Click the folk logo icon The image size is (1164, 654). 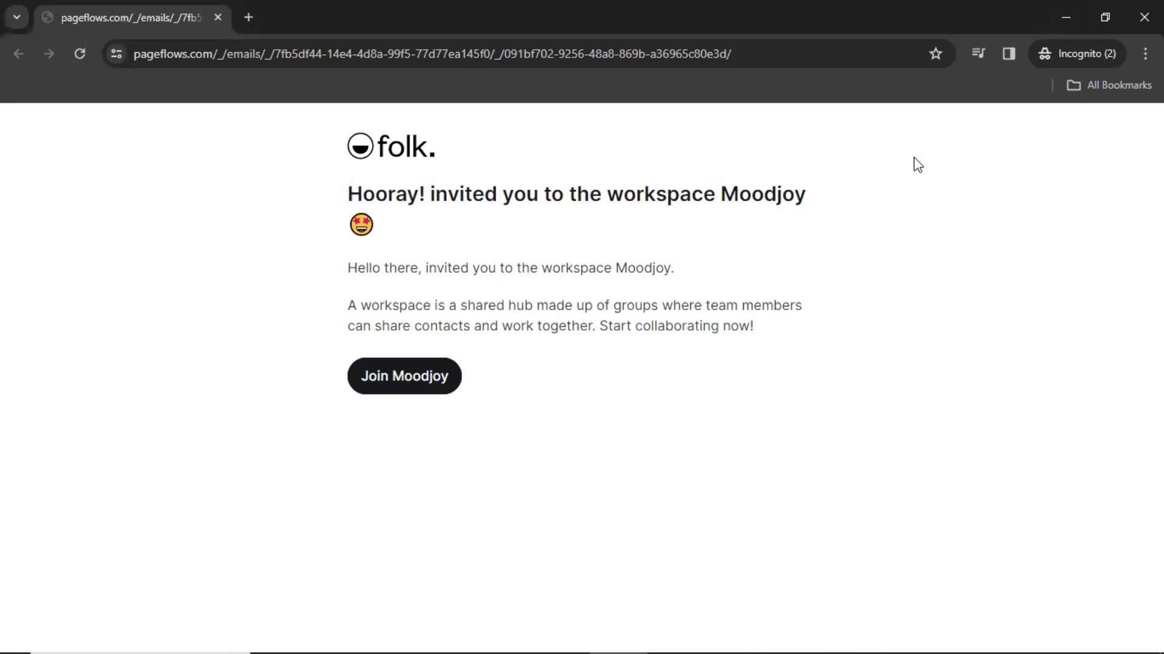tap(360, 147)
